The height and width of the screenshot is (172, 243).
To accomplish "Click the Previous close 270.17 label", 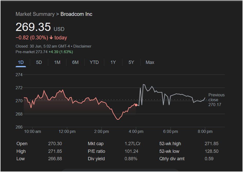I will pos(217,100).
